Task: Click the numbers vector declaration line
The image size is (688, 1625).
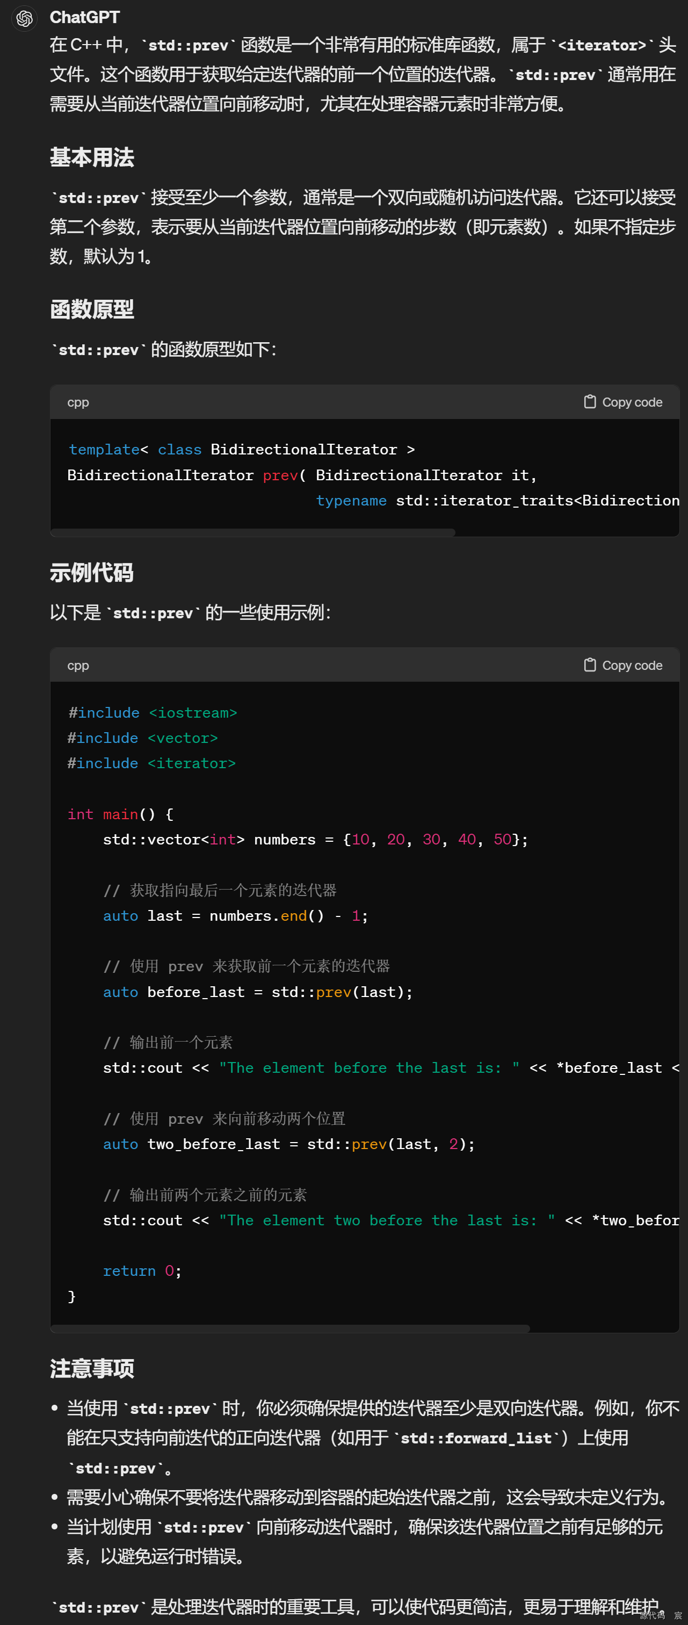Action: coord(315,840)
